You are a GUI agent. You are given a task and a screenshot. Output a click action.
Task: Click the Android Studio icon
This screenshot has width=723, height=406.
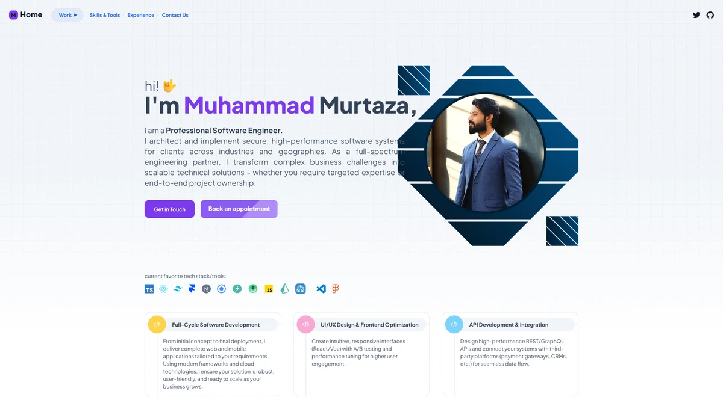[253, 289]
